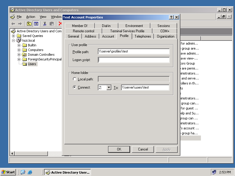Switch to the Telephones tab
The image size is (235, 176).
click(x=143, y=36)
